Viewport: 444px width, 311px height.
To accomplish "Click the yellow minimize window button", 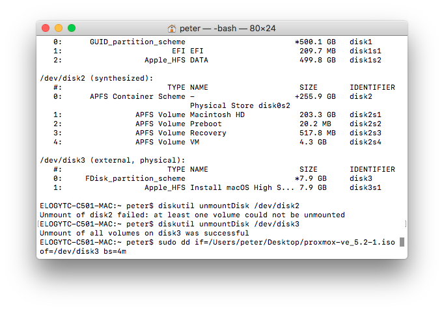I will [59, 28].
